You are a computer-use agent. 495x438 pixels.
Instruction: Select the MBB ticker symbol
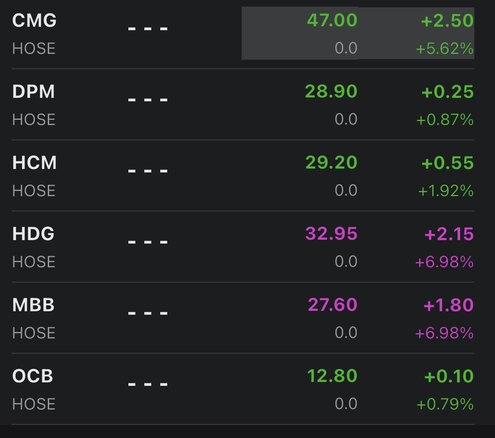(33, 305)
